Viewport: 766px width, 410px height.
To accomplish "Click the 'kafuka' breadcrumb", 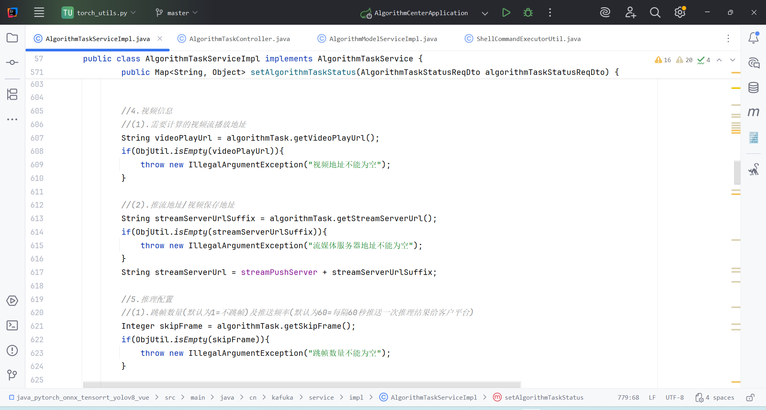I will (282, 397).
